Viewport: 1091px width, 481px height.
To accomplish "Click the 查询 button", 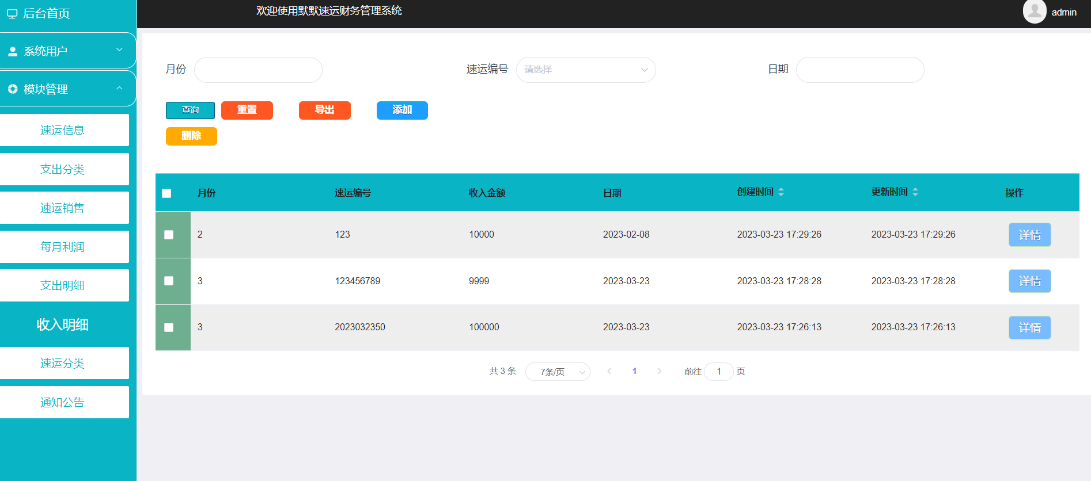I will pos(190,110).
